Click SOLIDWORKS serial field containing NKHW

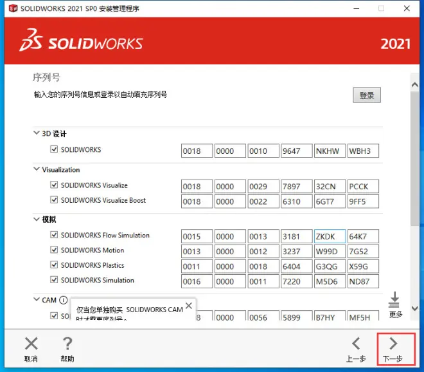(x=330, y=151)
